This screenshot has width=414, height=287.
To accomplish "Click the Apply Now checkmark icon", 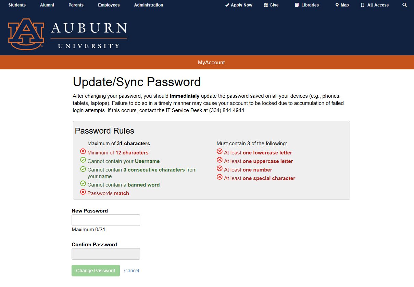I will tap(227, 5).
